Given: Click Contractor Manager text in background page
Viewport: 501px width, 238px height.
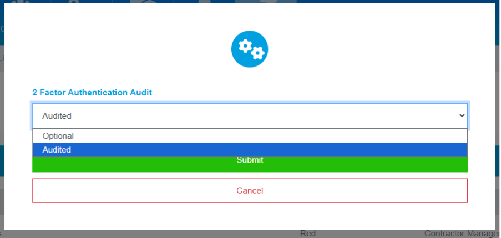Looking at the screenshot, I should coord(462,234).
